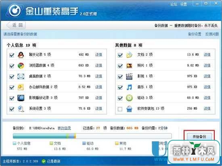Uncheck the 系统设置 checkbox
Screen dimensions: 222x166
point(12,109)
